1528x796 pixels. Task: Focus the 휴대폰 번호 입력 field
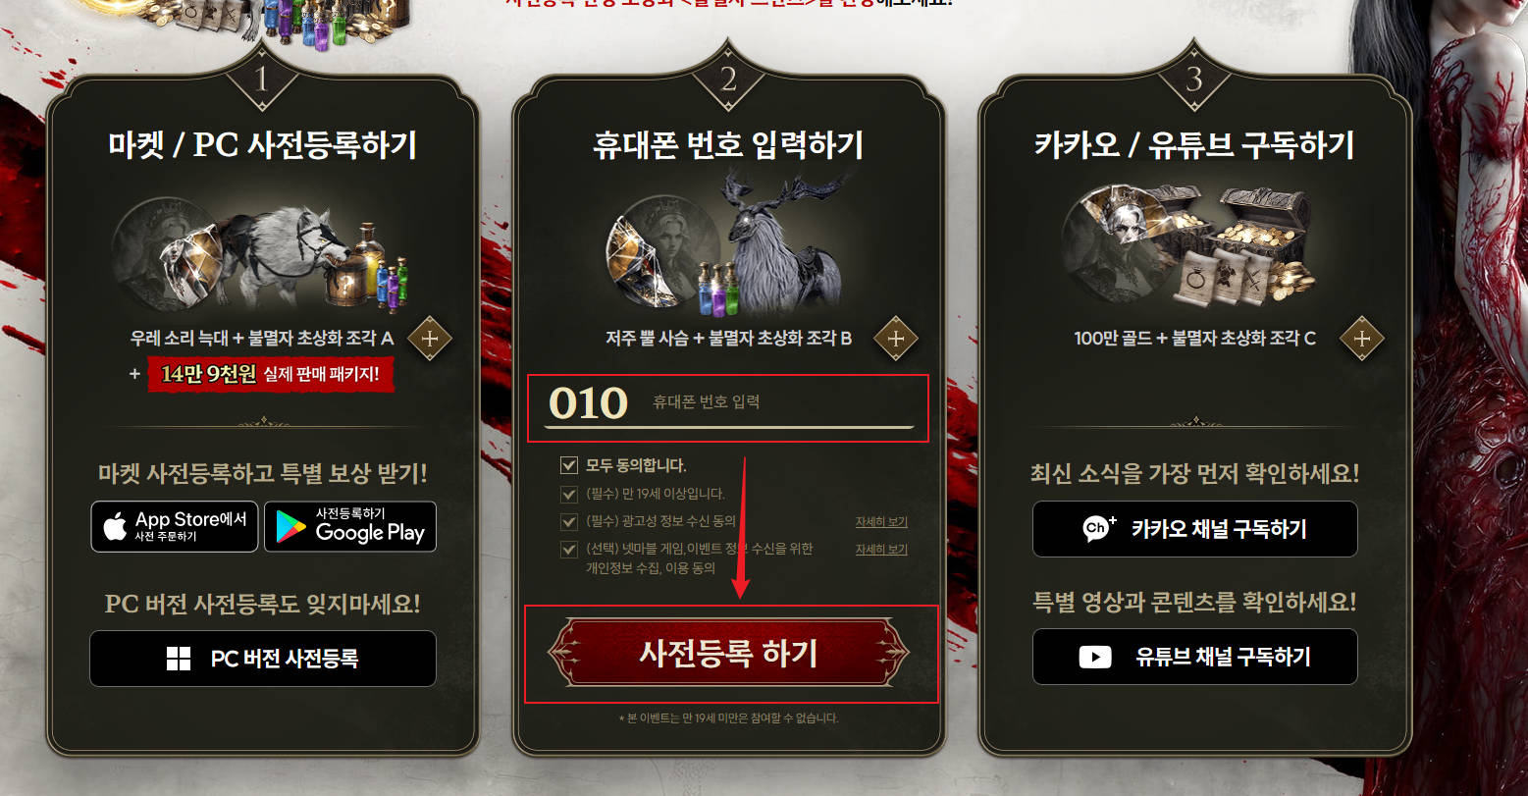coord(781,402)
